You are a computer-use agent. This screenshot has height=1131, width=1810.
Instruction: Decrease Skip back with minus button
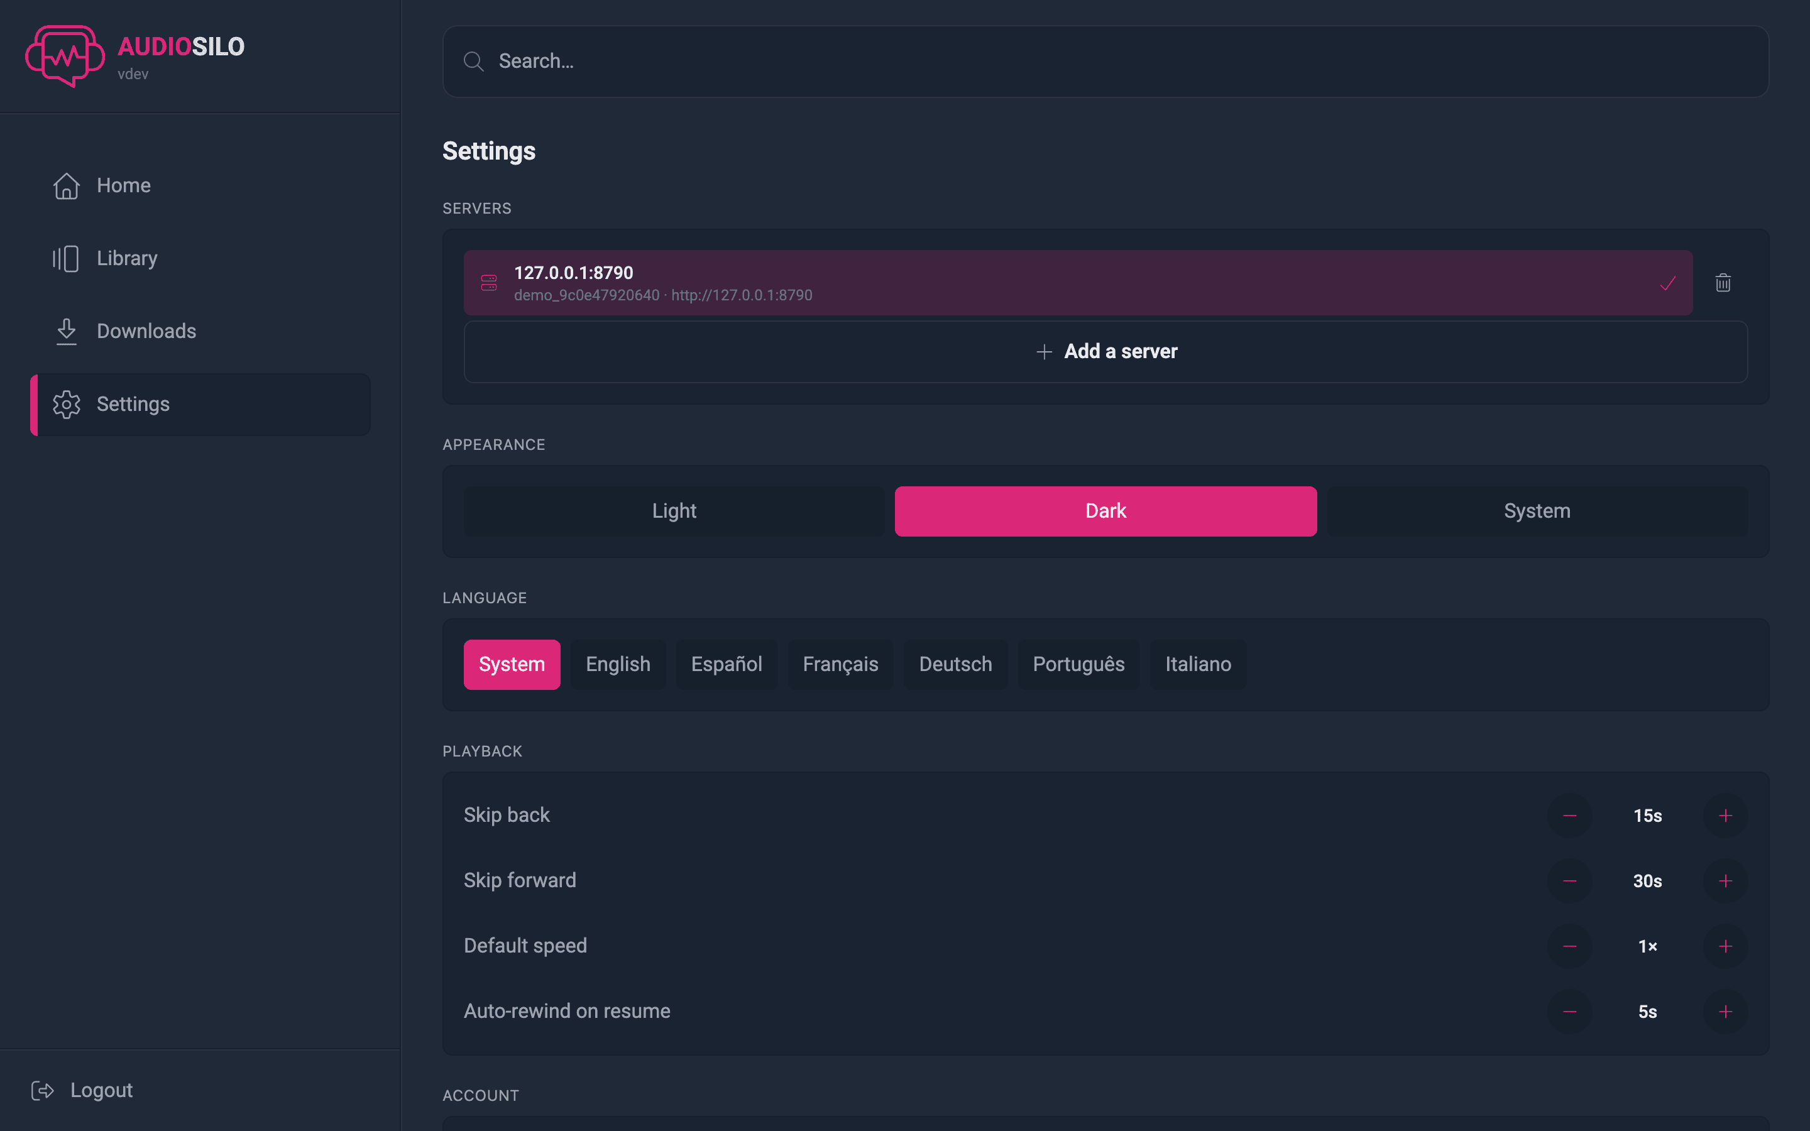click(x=1570, y=816)
